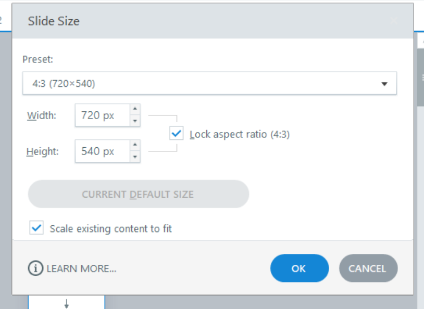
Task: Increase width with the up stepper arrow
Action: click(135, 109)
